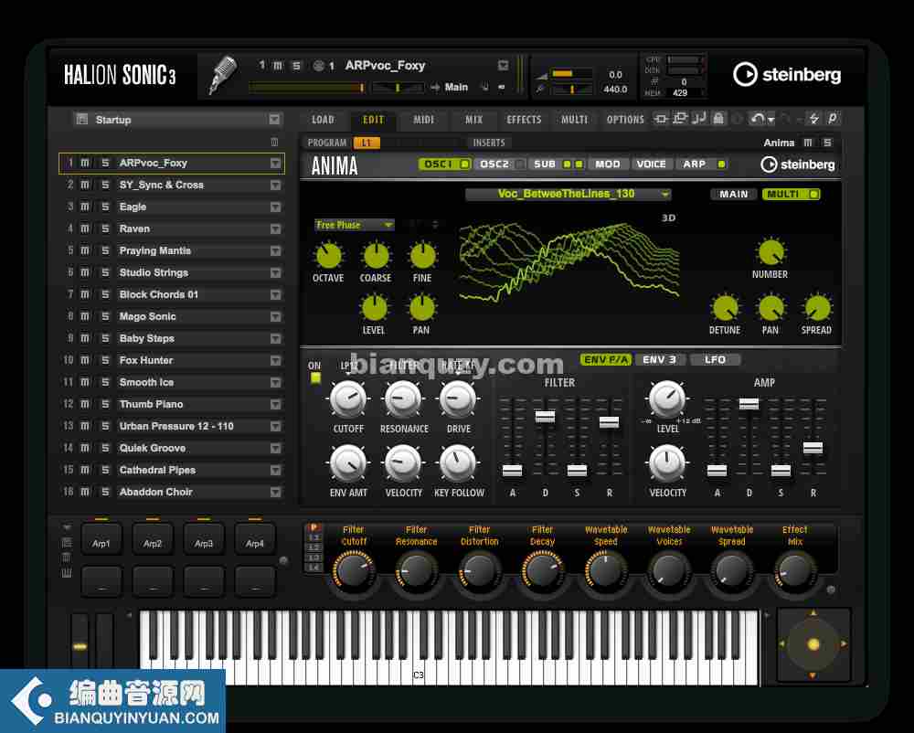Viewport: 914px width, 733px height.
Task: Click the undo arrow icon in toolbar
Action: tap(757, 119)
